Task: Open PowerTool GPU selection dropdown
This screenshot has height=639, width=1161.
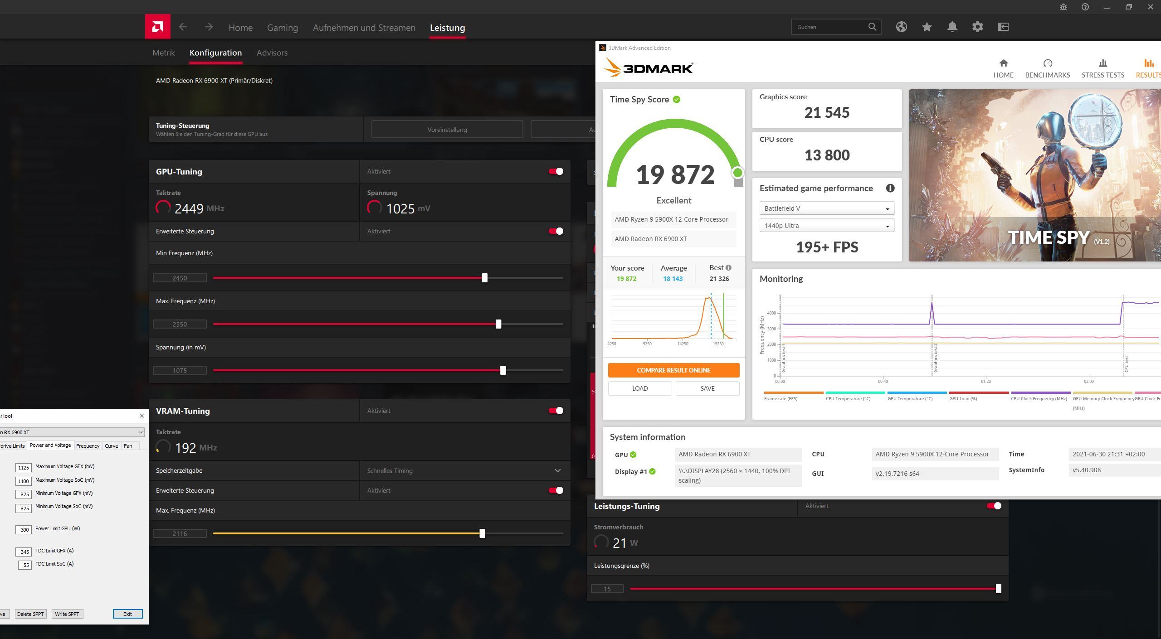Action: tap(72, 432)
